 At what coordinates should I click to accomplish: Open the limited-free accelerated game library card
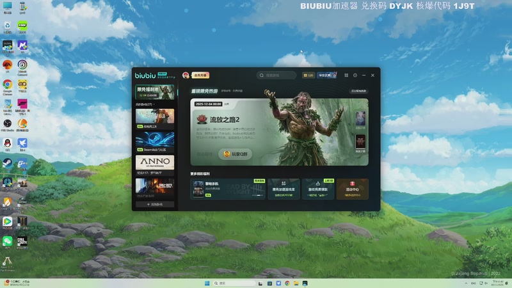pyautogui.click(x=284, y=189)
